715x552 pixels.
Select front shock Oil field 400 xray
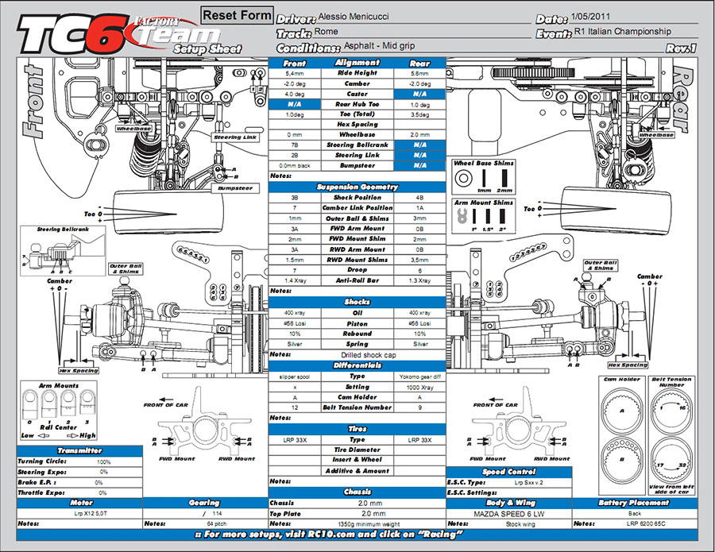pos(295,313)
